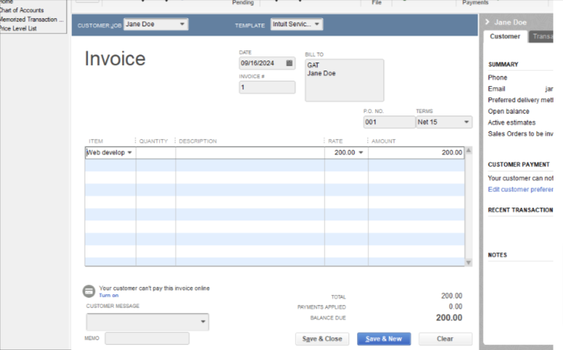Image resolution: width=563 pixels, height=350 pixels.
Task: Collapse the Jane Doe side panel arrow
Action: 489,23
